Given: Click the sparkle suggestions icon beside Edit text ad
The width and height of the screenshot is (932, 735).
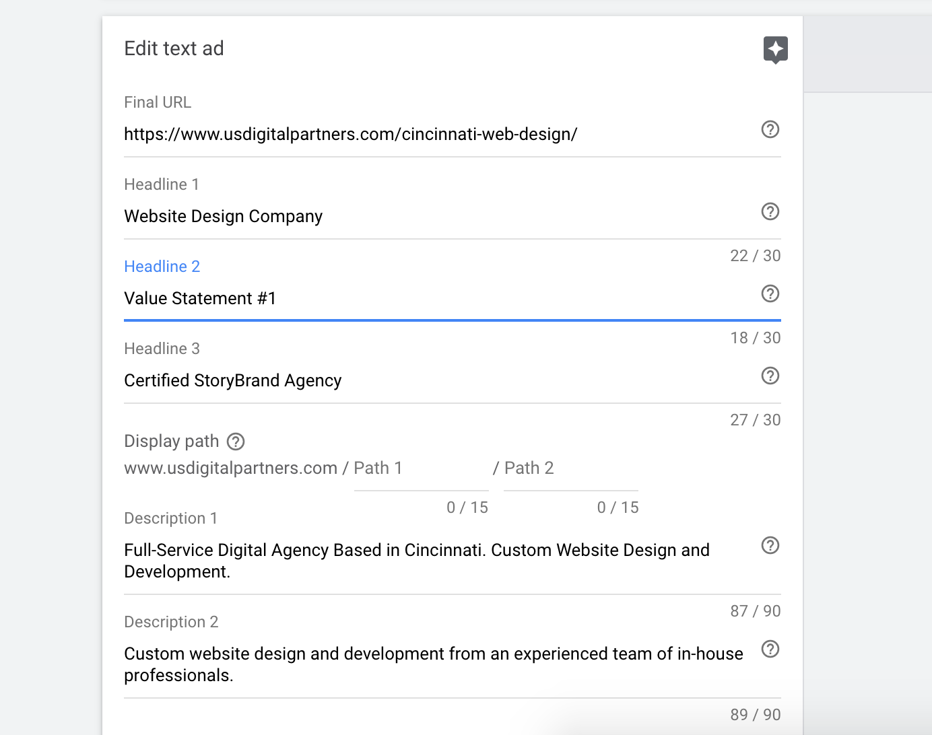Looking at the screenshot, I should pyautogui.click(x=775, y=49).
